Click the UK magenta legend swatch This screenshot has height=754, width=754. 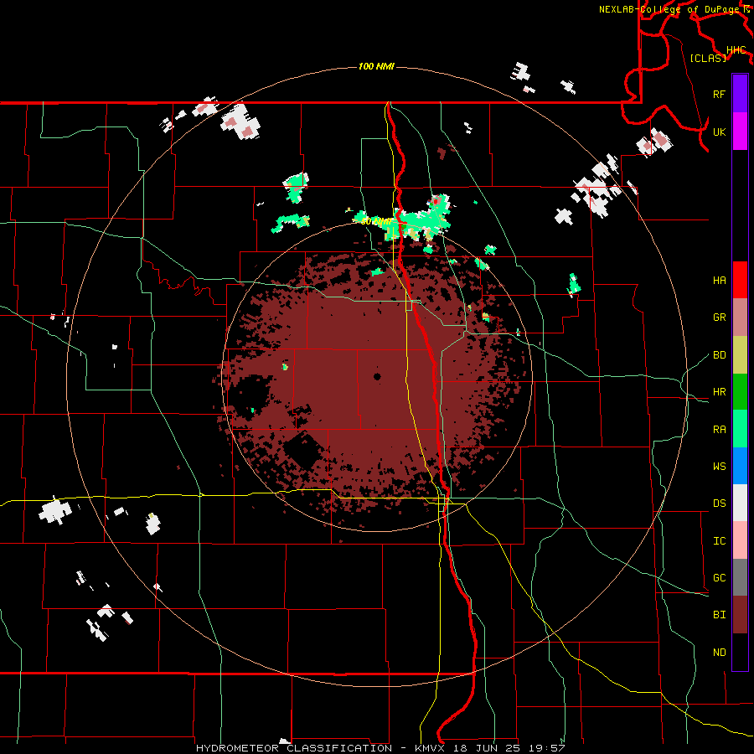pos(740,132)
